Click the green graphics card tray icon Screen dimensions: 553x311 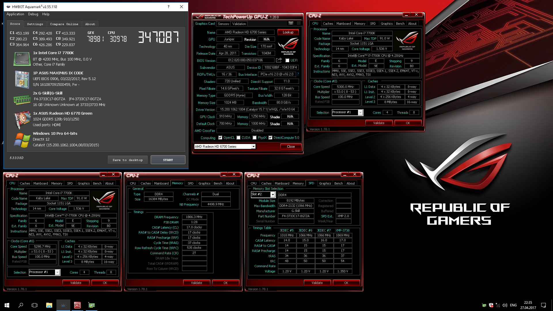click(484, 305)
